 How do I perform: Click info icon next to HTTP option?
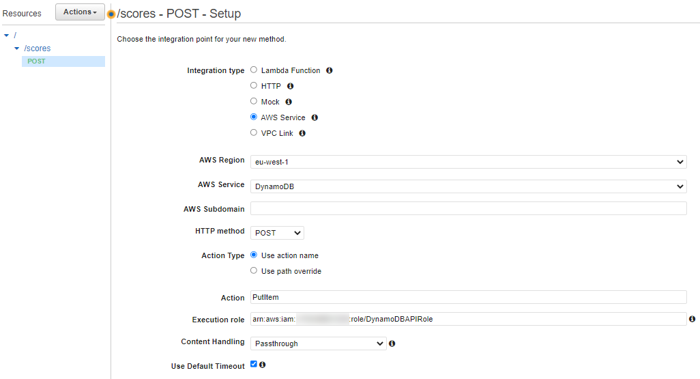(290, 86)
